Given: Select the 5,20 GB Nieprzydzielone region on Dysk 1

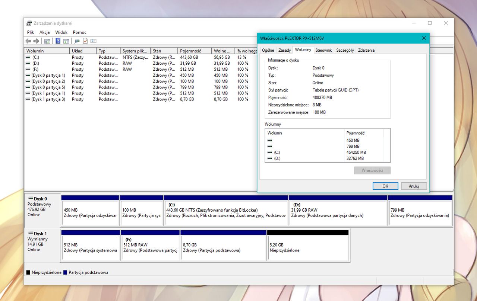Looking at the screenshot, I should point(308,247).
